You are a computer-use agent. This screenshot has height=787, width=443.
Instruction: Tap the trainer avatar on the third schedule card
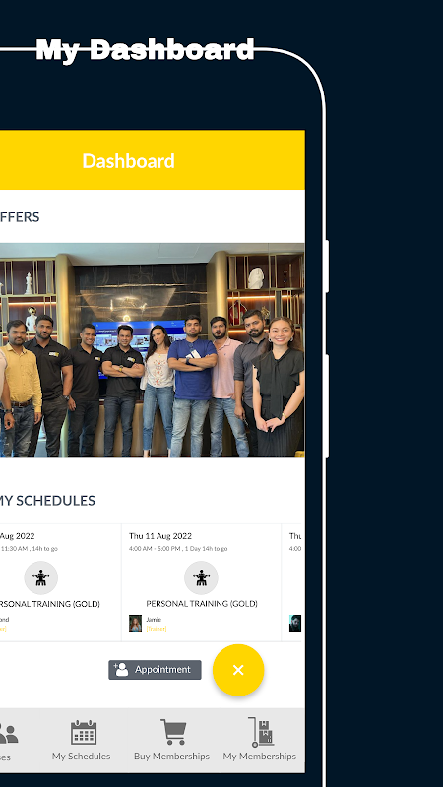(295, 623)
